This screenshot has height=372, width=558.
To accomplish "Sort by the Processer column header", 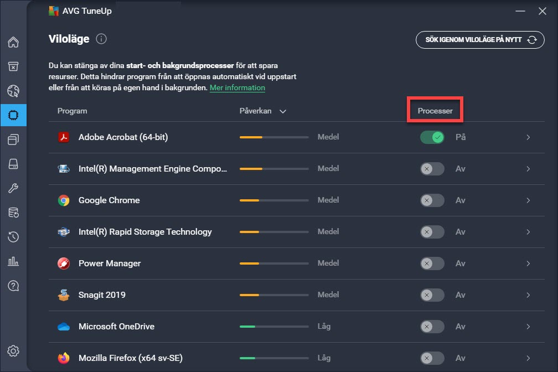I will coord(435,111).
